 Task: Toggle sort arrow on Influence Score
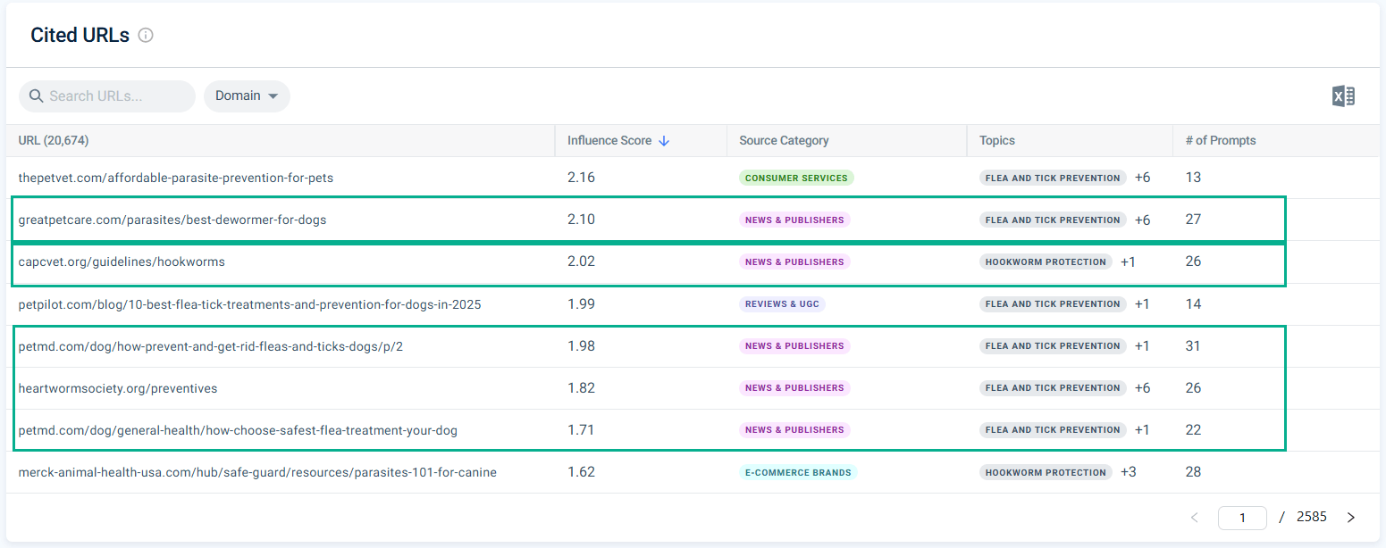tap(663, 141)
